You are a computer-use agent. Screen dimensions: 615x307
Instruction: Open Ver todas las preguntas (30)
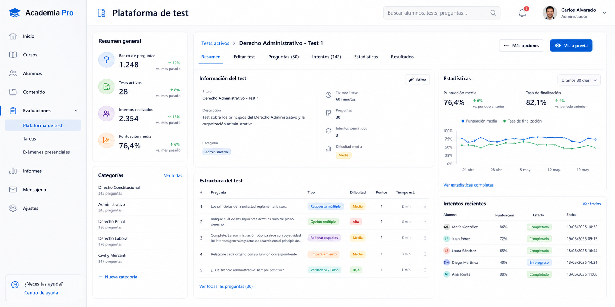226,286
